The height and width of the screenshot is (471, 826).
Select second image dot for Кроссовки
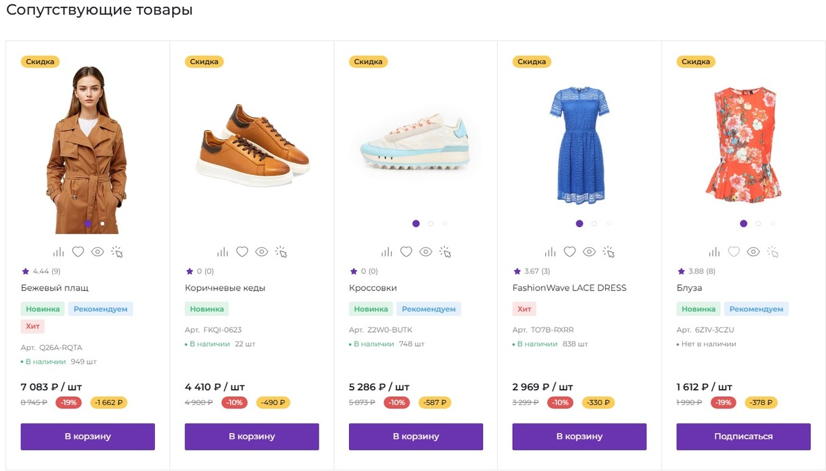coord(431,224)
